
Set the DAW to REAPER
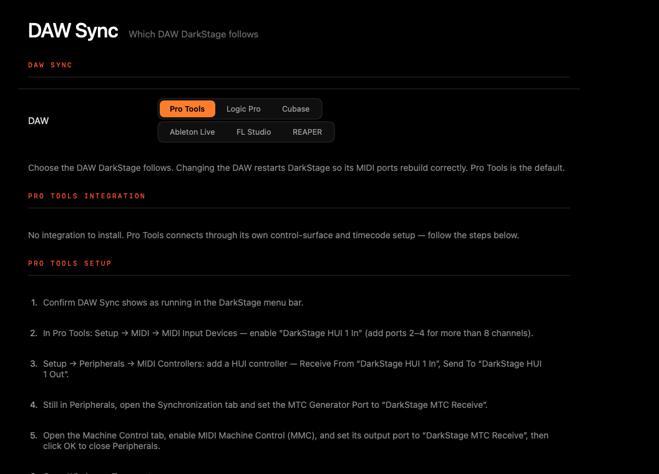[307, 132]
